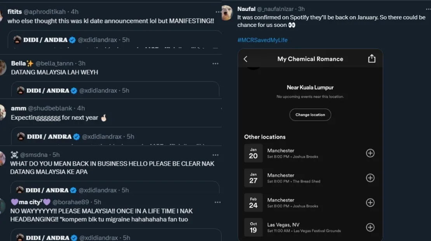The height and width of the screenshot is (241, 431).
Task: Select the Jan 20 date tile
Action: point(253,153)
